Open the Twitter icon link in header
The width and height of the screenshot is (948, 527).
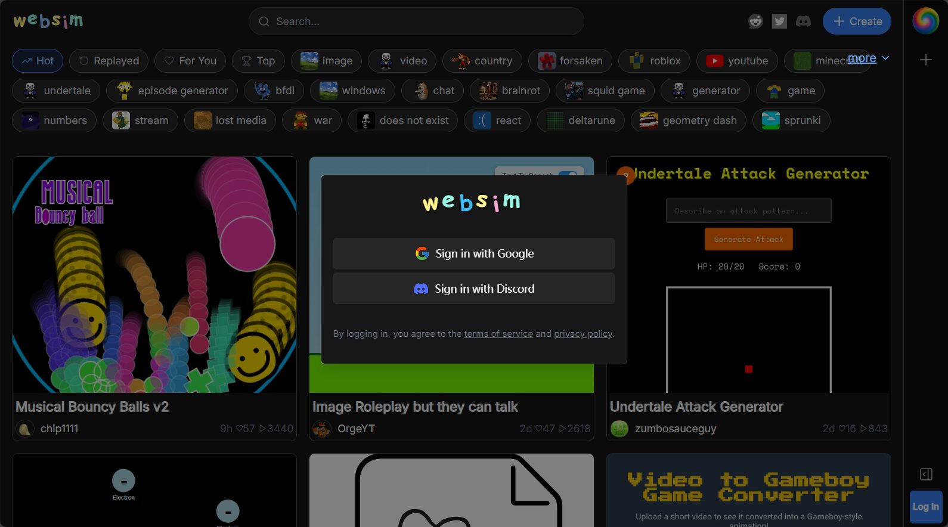click(x=779, y=21)
